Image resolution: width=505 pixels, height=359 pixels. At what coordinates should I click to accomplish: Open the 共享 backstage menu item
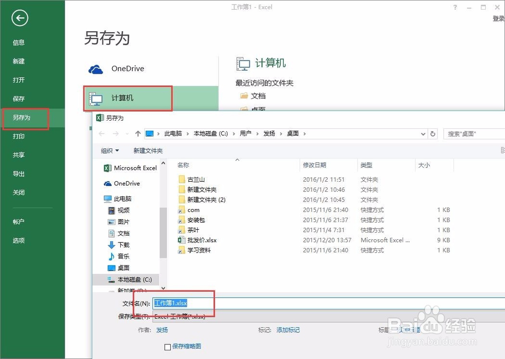point(19,155)
